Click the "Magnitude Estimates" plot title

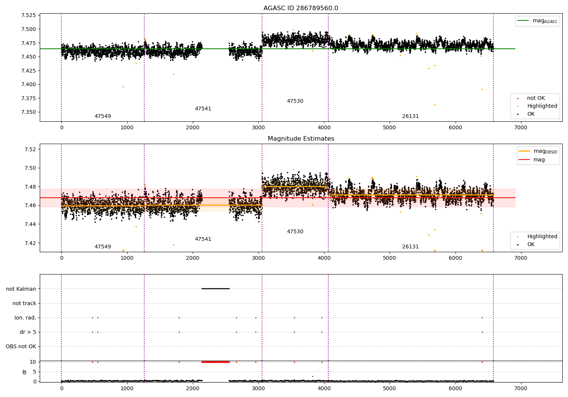click(x=301, y=139)
